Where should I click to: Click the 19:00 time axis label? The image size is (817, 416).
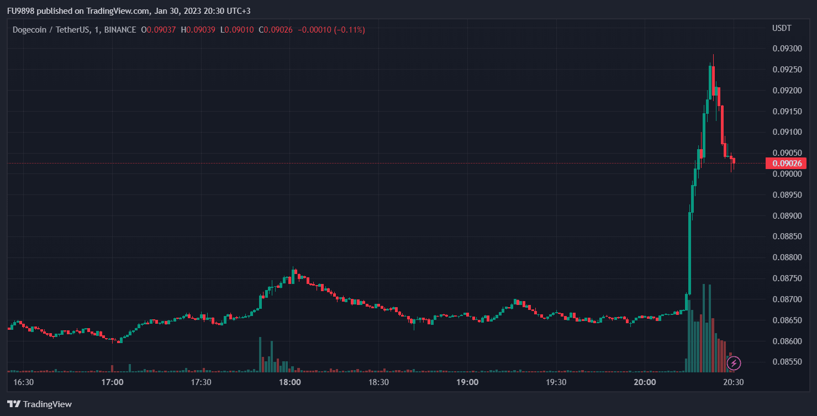coord(467,382)
